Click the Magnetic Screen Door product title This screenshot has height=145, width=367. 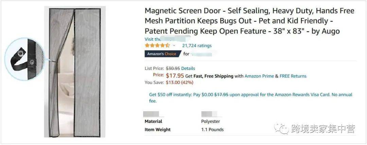point(249,21)
